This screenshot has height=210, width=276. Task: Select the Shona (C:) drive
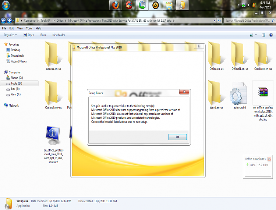pyautogui.click(x=15, y=78)
